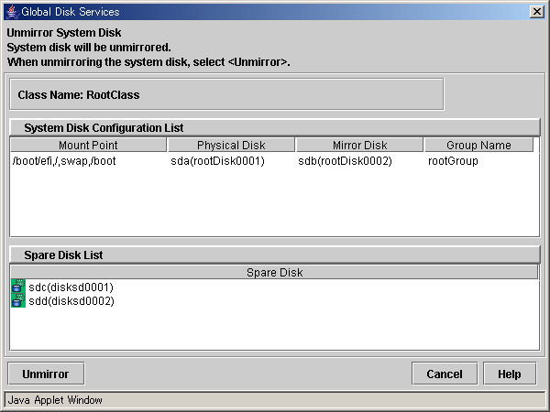Select the sdb(rootDisk0002) mirror disk cell
The width and height of the screenshot is (550, 412).
click(x=346, y=161)
